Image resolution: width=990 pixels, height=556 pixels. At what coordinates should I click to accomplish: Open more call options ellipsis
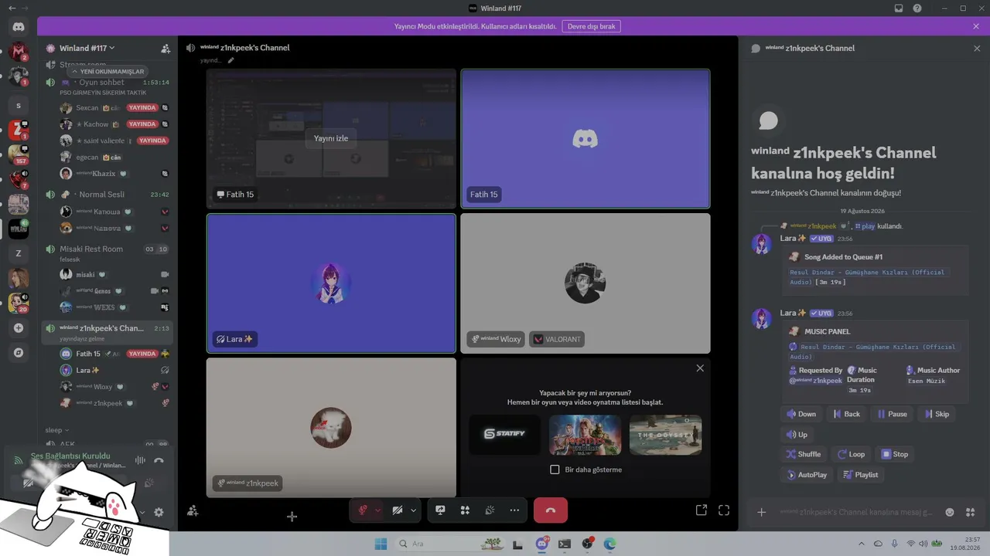514,510
